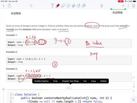Viewport: 137px width, 103px height.
Task: Click the undo arrow icon
Action: coord(31,6)
